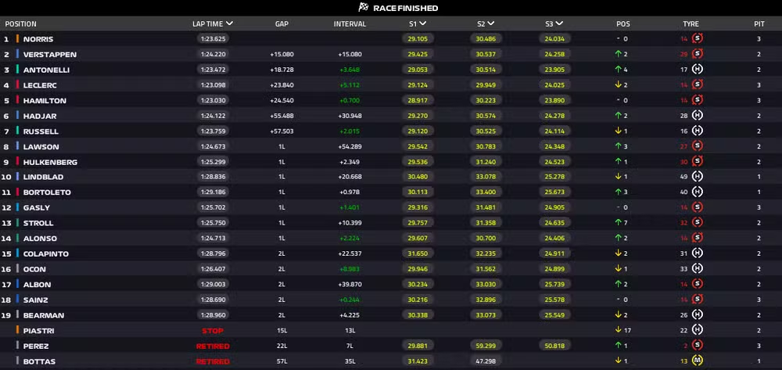
Task: Select driver name GASLY
Action: coord(37,208)
